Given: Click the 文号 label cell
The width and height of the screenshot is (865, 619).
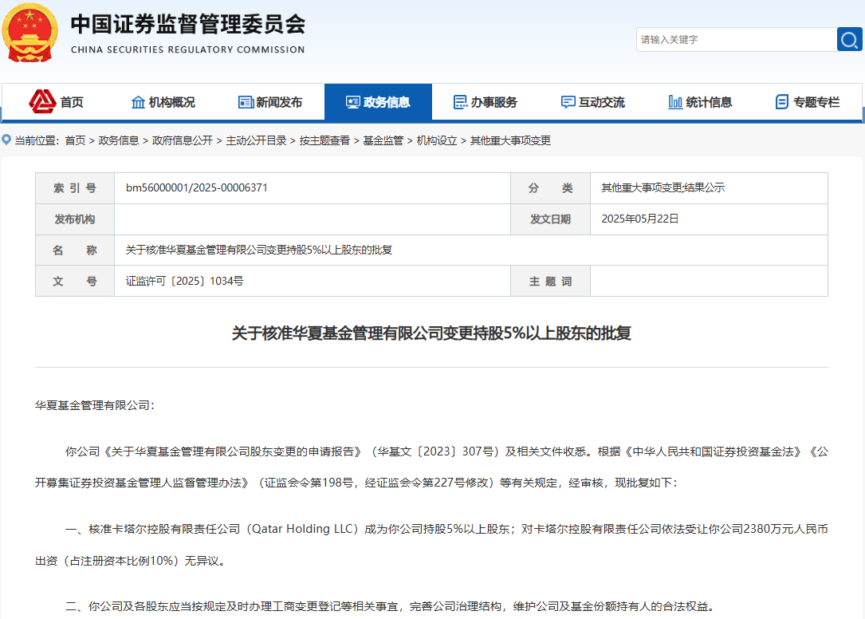Looking at the screenshot, I should point(75,281).
